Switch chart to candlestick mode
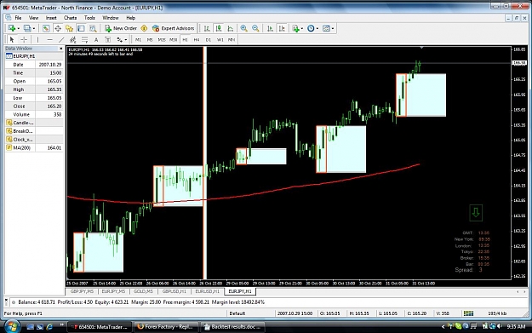Viewport: 532px width, 333px height. [219, 28]
